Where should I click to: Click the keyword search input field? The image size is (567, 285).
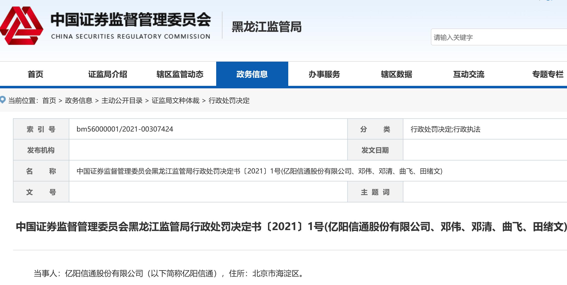498,37
